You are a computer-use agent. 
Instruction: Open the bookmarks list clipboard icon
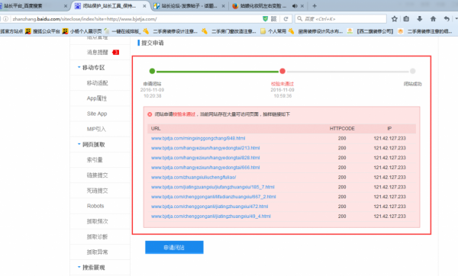tap(406, 19)
